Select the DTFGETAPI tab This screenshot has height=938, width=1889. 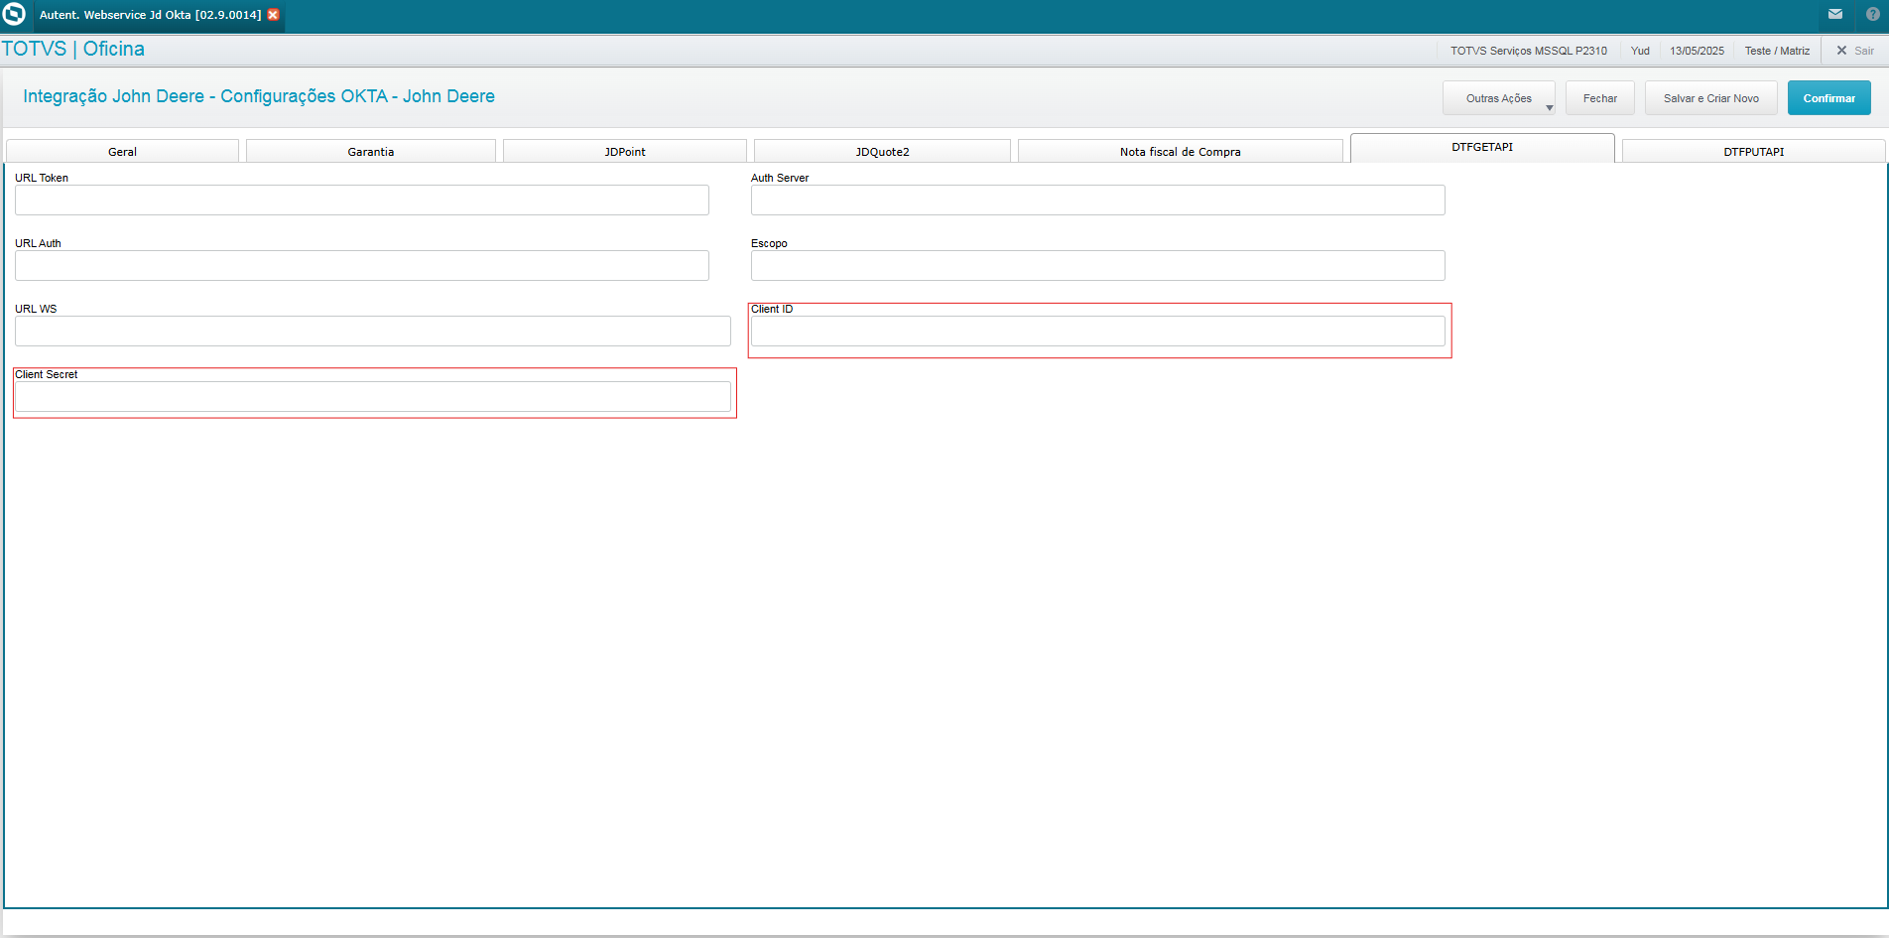1482,148
